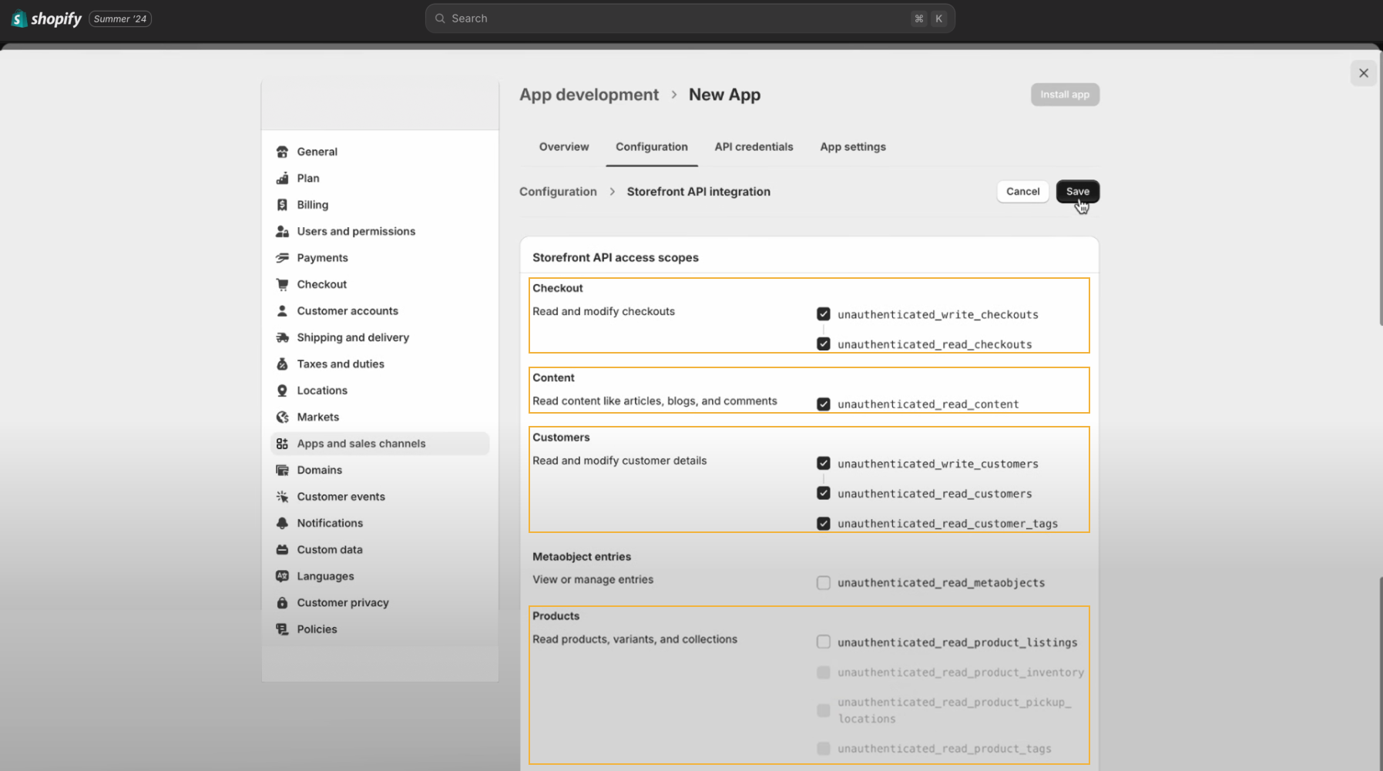Viewport: 1383px width, 771px height.
Task: Click the Languages icon
Action: [x=282, y=576]
